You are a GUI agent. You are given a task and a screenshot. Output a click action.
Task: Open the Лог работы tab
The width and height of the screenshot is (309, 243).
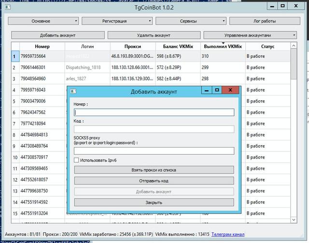[x=265, y=21]
